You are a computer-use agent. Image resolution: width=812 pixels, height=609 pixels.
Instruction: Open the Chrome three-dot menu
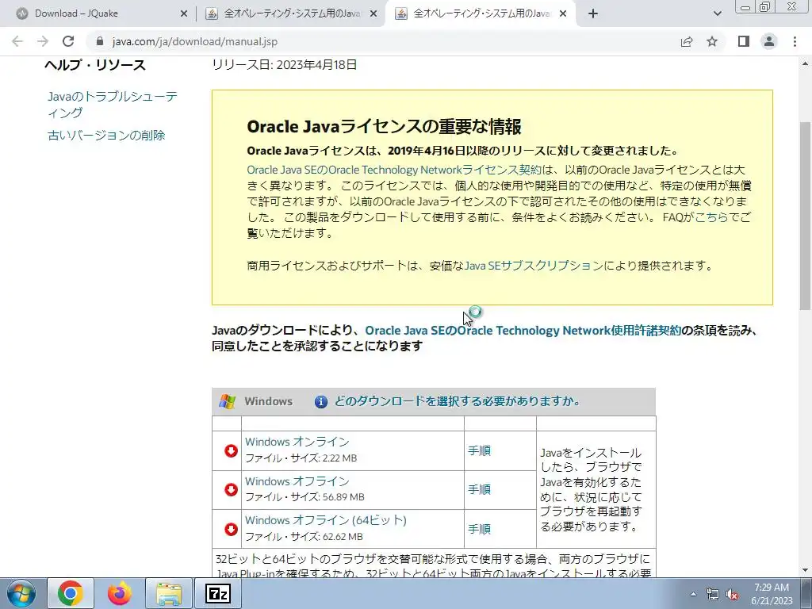click(x=795, y=41)
